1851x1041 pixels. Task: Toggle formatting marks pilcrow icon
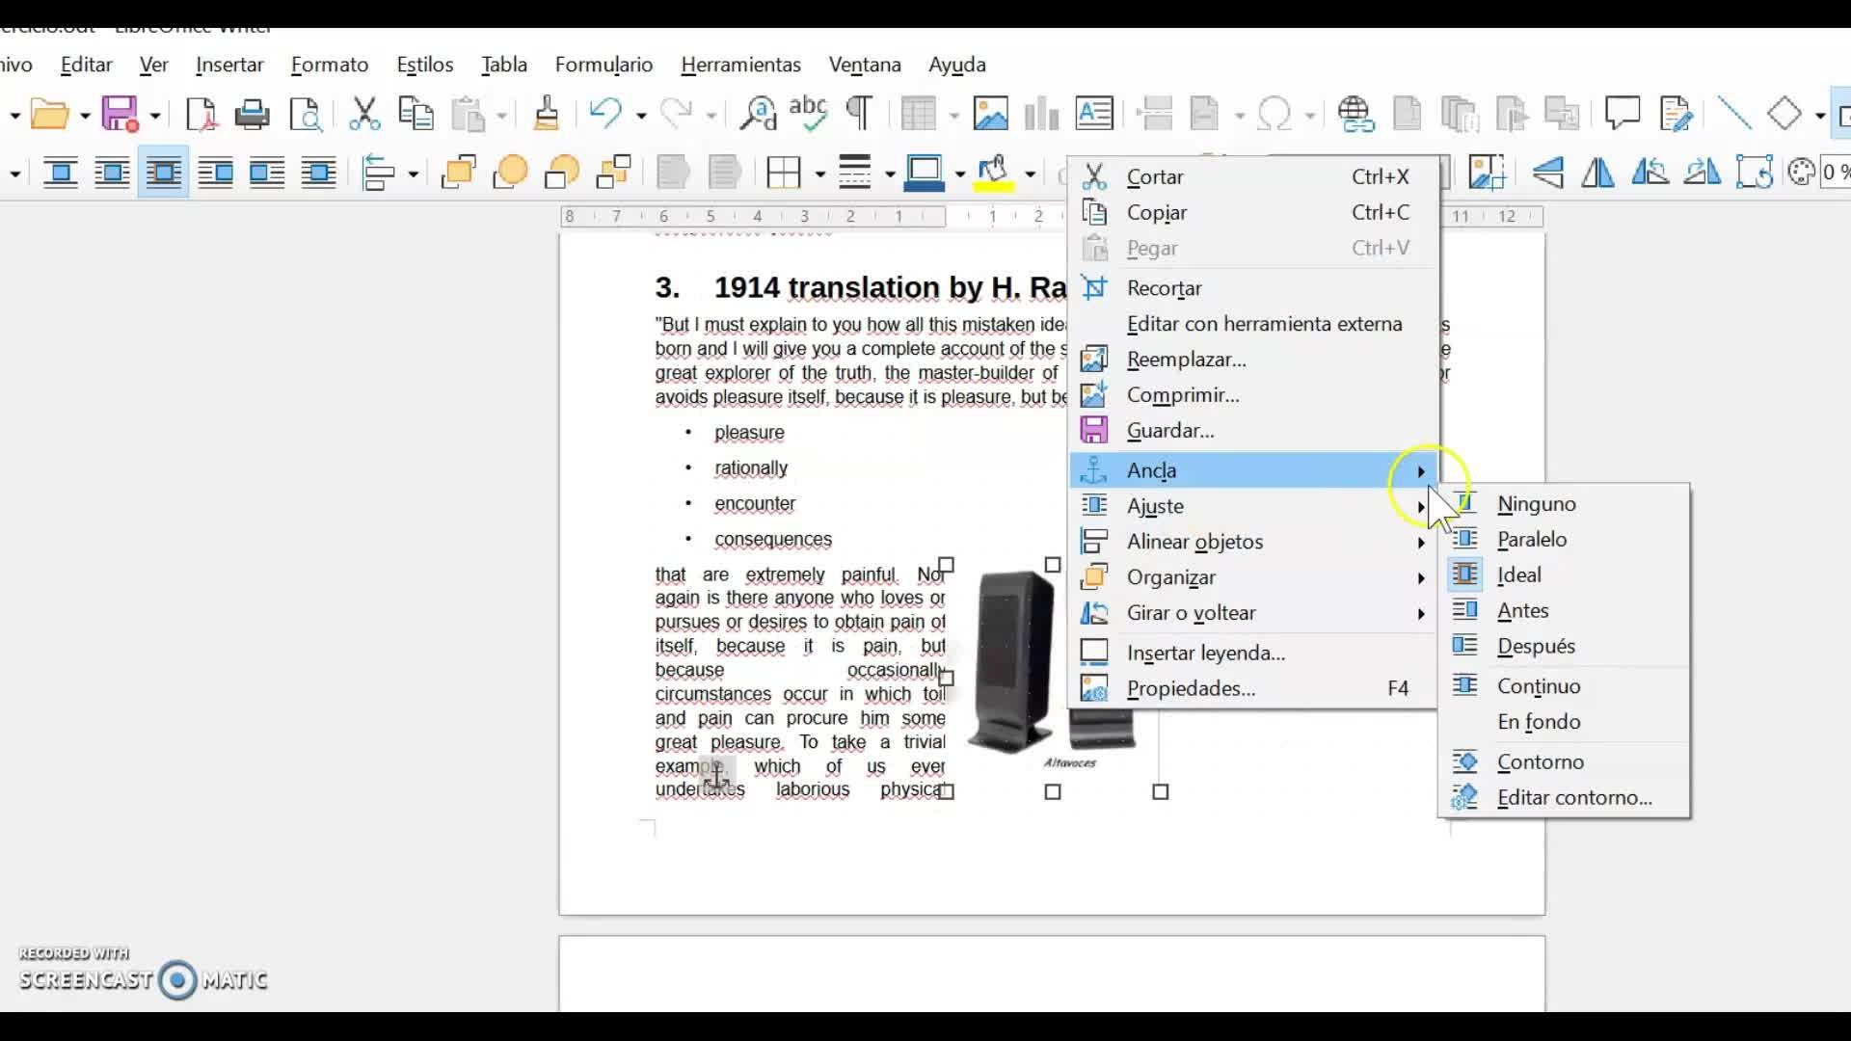(x=859, y=114)
